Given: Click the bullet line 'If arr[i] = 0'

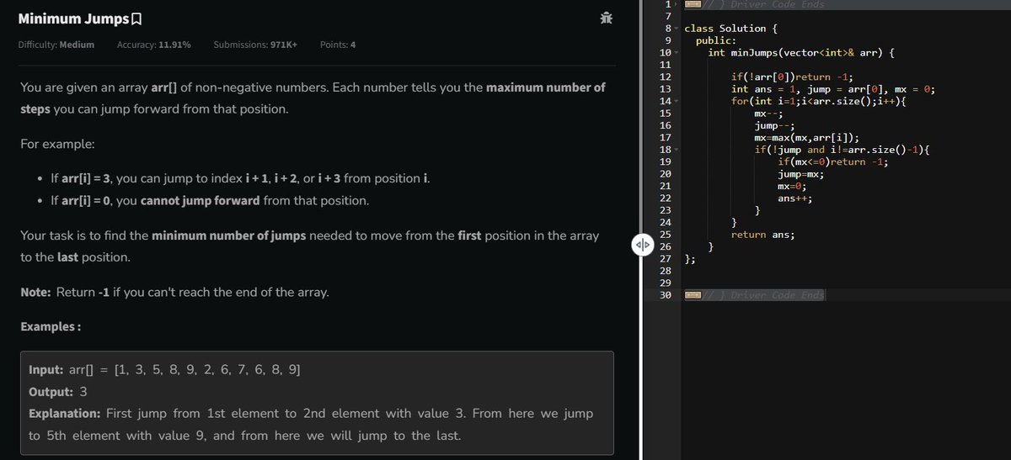Looking at the screenshot, I should pos(209,202).
